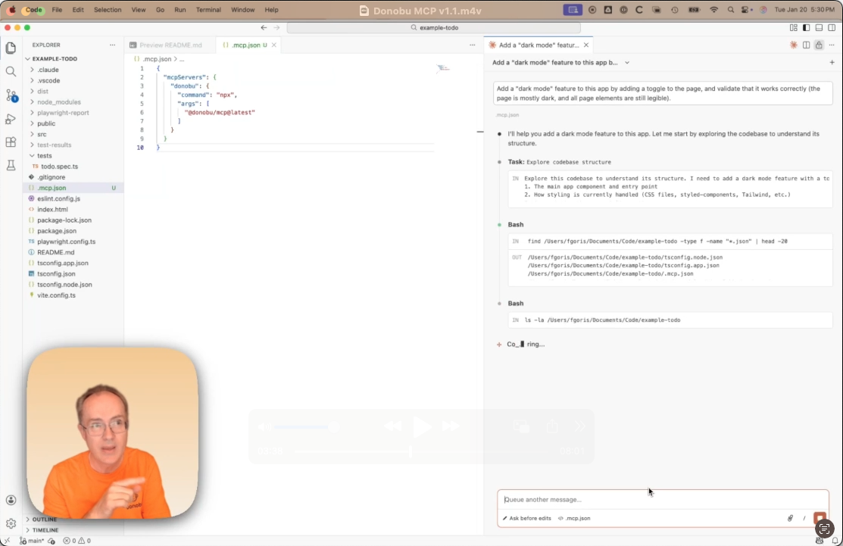
Task: Send the queued message
Action: (820, 519)
